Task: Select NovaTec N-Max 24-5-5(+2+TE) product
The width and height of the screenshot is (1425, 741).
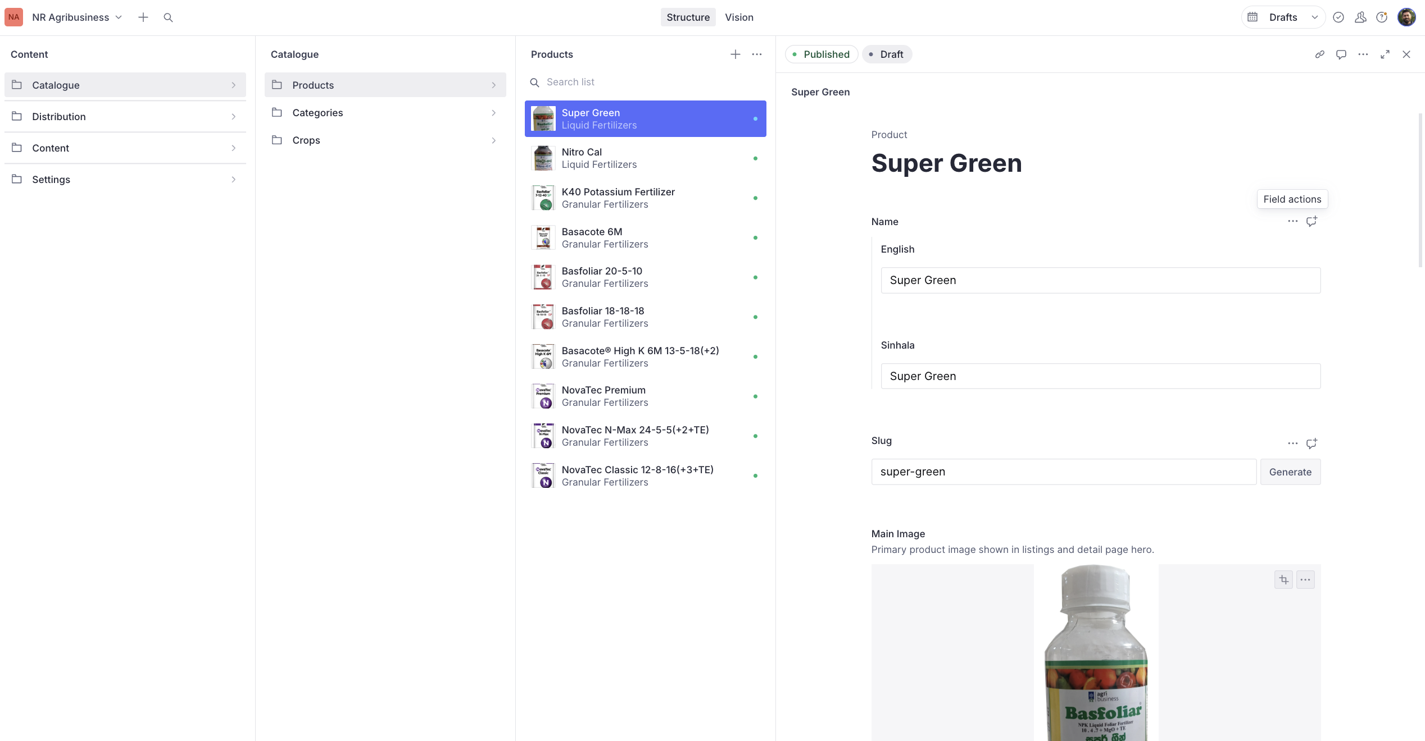Action: pos(646,436)
